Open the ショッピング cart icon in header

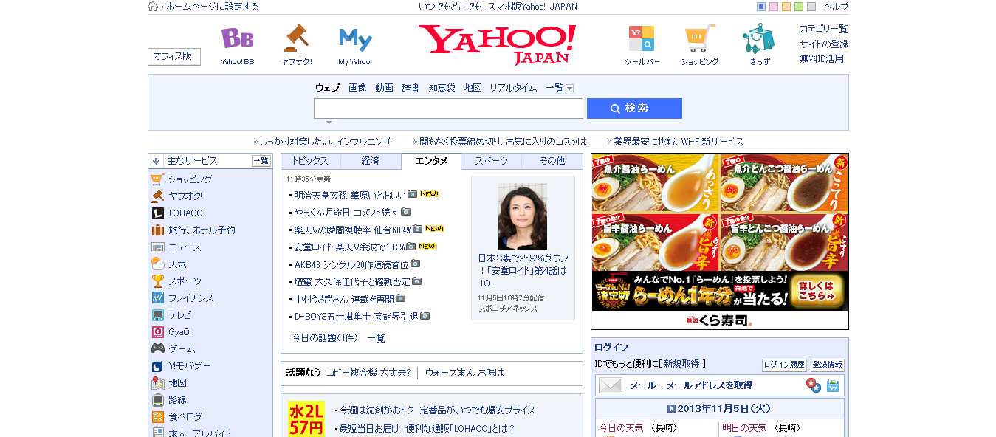pyautogui.click(x=699, y=38)
